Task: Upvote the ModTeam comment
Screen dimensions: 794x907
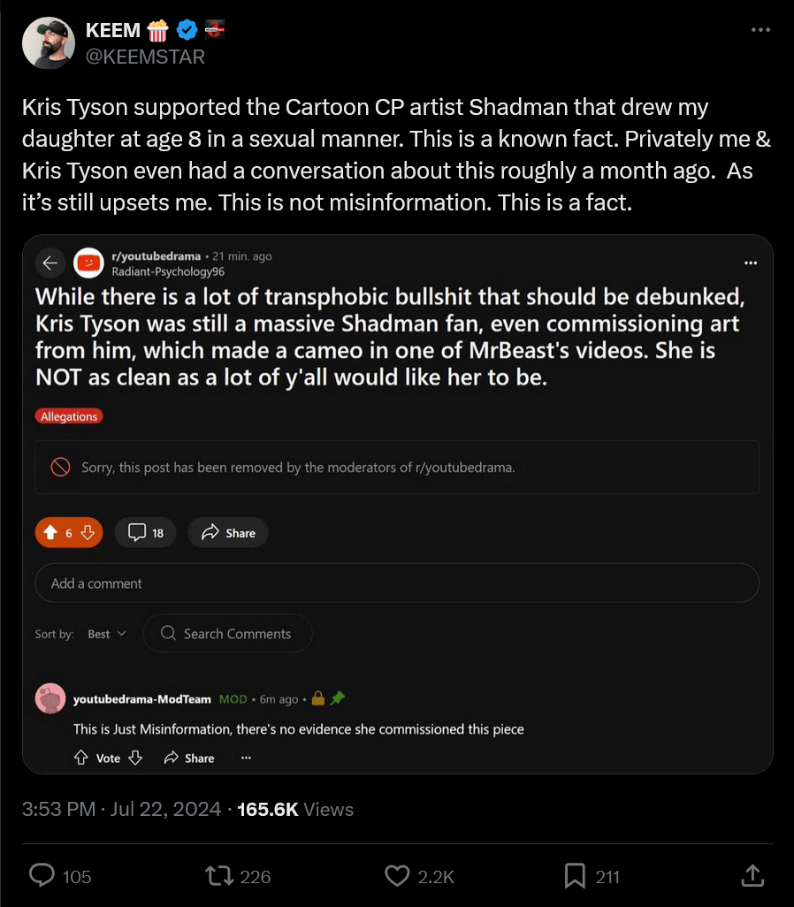Action: (80, 758)
